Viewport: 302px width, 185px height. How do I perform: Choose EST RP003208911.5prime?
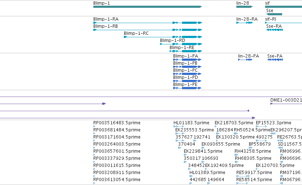point(117,173)
